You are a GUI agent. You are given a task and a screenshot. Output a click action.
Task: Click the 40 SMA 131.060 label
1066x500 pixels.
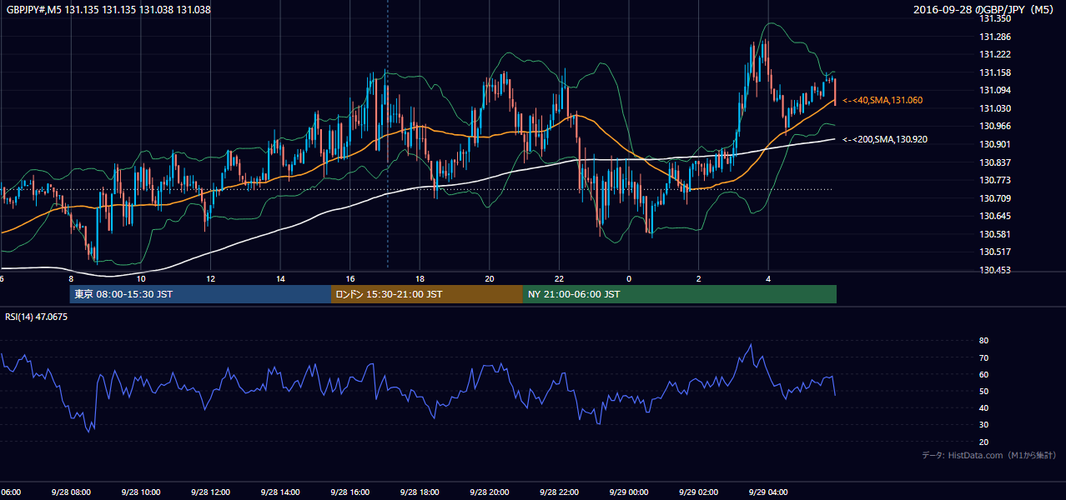(x=882, y=100)
